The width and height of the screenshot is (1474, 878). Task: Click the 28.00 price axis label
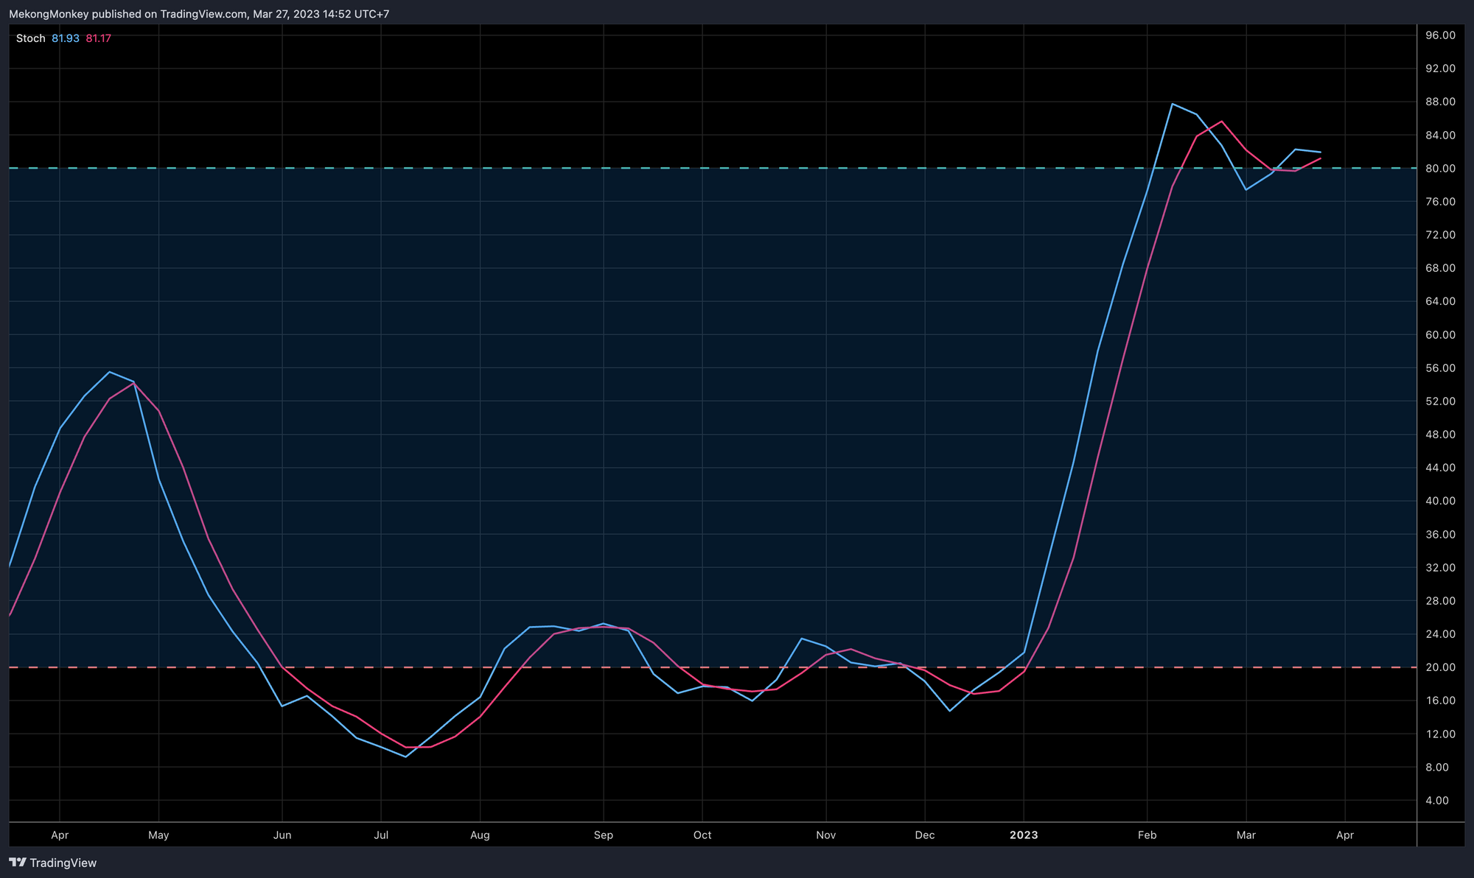[1440, 601]
